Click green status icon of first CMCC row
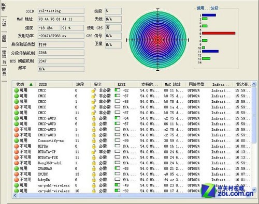Screen dimensions: 259x204 pyautogui.click(x=16, y=90)
